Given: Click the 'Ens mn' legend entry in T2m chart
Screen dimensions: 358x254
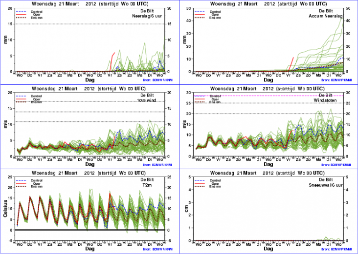Looking at the screenshot, I should [x=37, y=186].
